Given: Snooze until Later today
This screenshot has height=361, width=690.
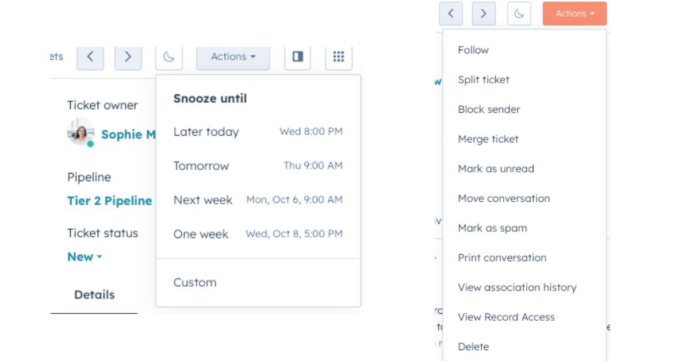Looking at the screenshot, I should click(258, 132).
